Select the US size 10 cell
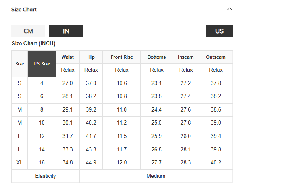The image size is (281, 190). coord(42,123)
